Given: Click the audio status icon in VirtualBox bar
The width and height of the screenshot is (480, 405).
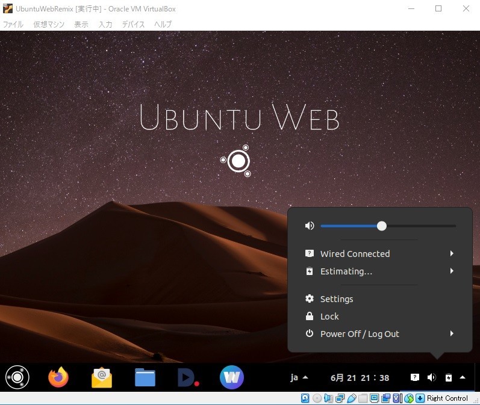Looking at the screenshot, I should [328, 398].
